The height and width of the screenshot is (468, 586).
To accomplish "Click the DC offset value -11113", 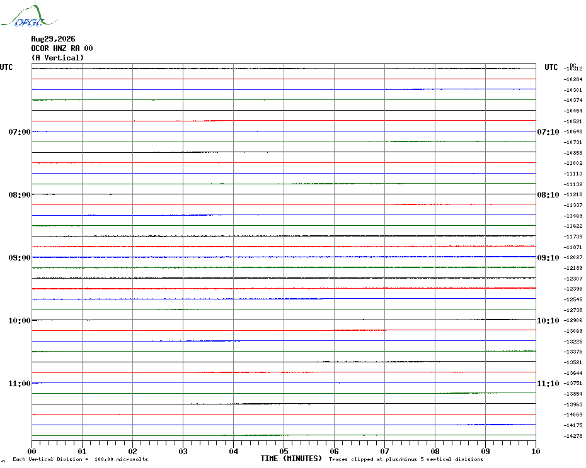I will click(573, 174).
